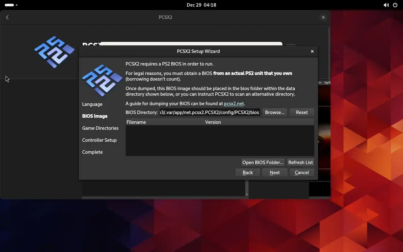Open the clock showing Dec 29 04:18

pyautogui.click(x=201, y=5)
